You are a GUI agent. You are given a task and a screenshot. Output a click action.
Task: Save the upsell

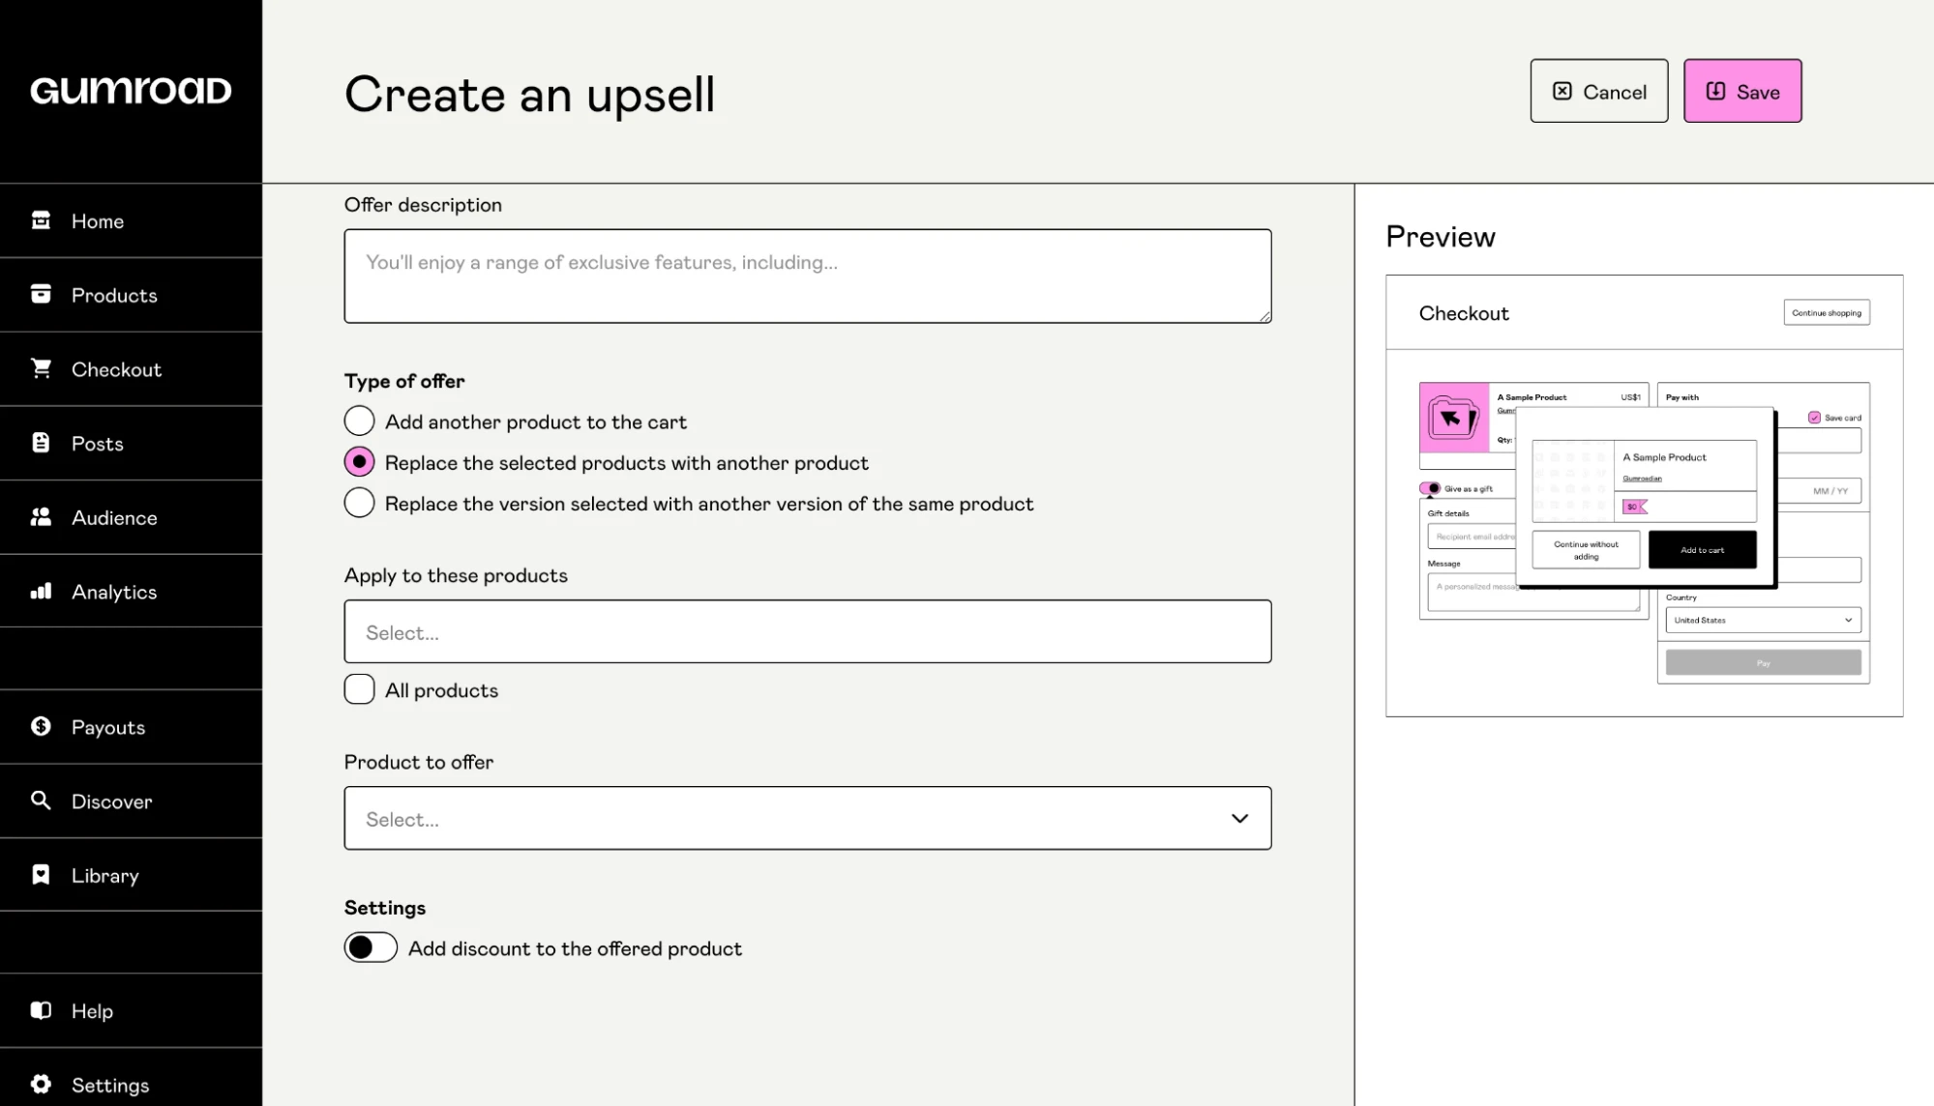coord(1741,90)
